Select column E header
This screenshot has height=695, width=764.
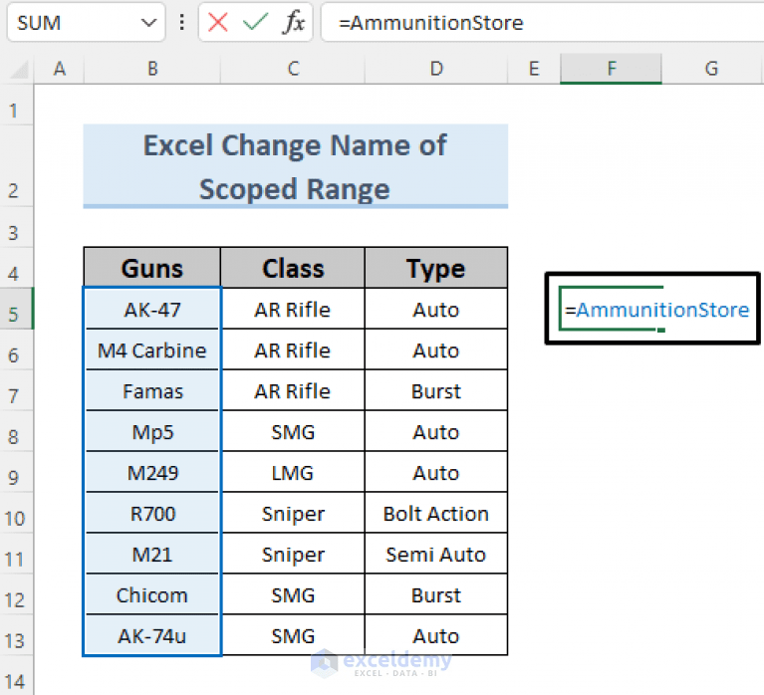point(534,69)
